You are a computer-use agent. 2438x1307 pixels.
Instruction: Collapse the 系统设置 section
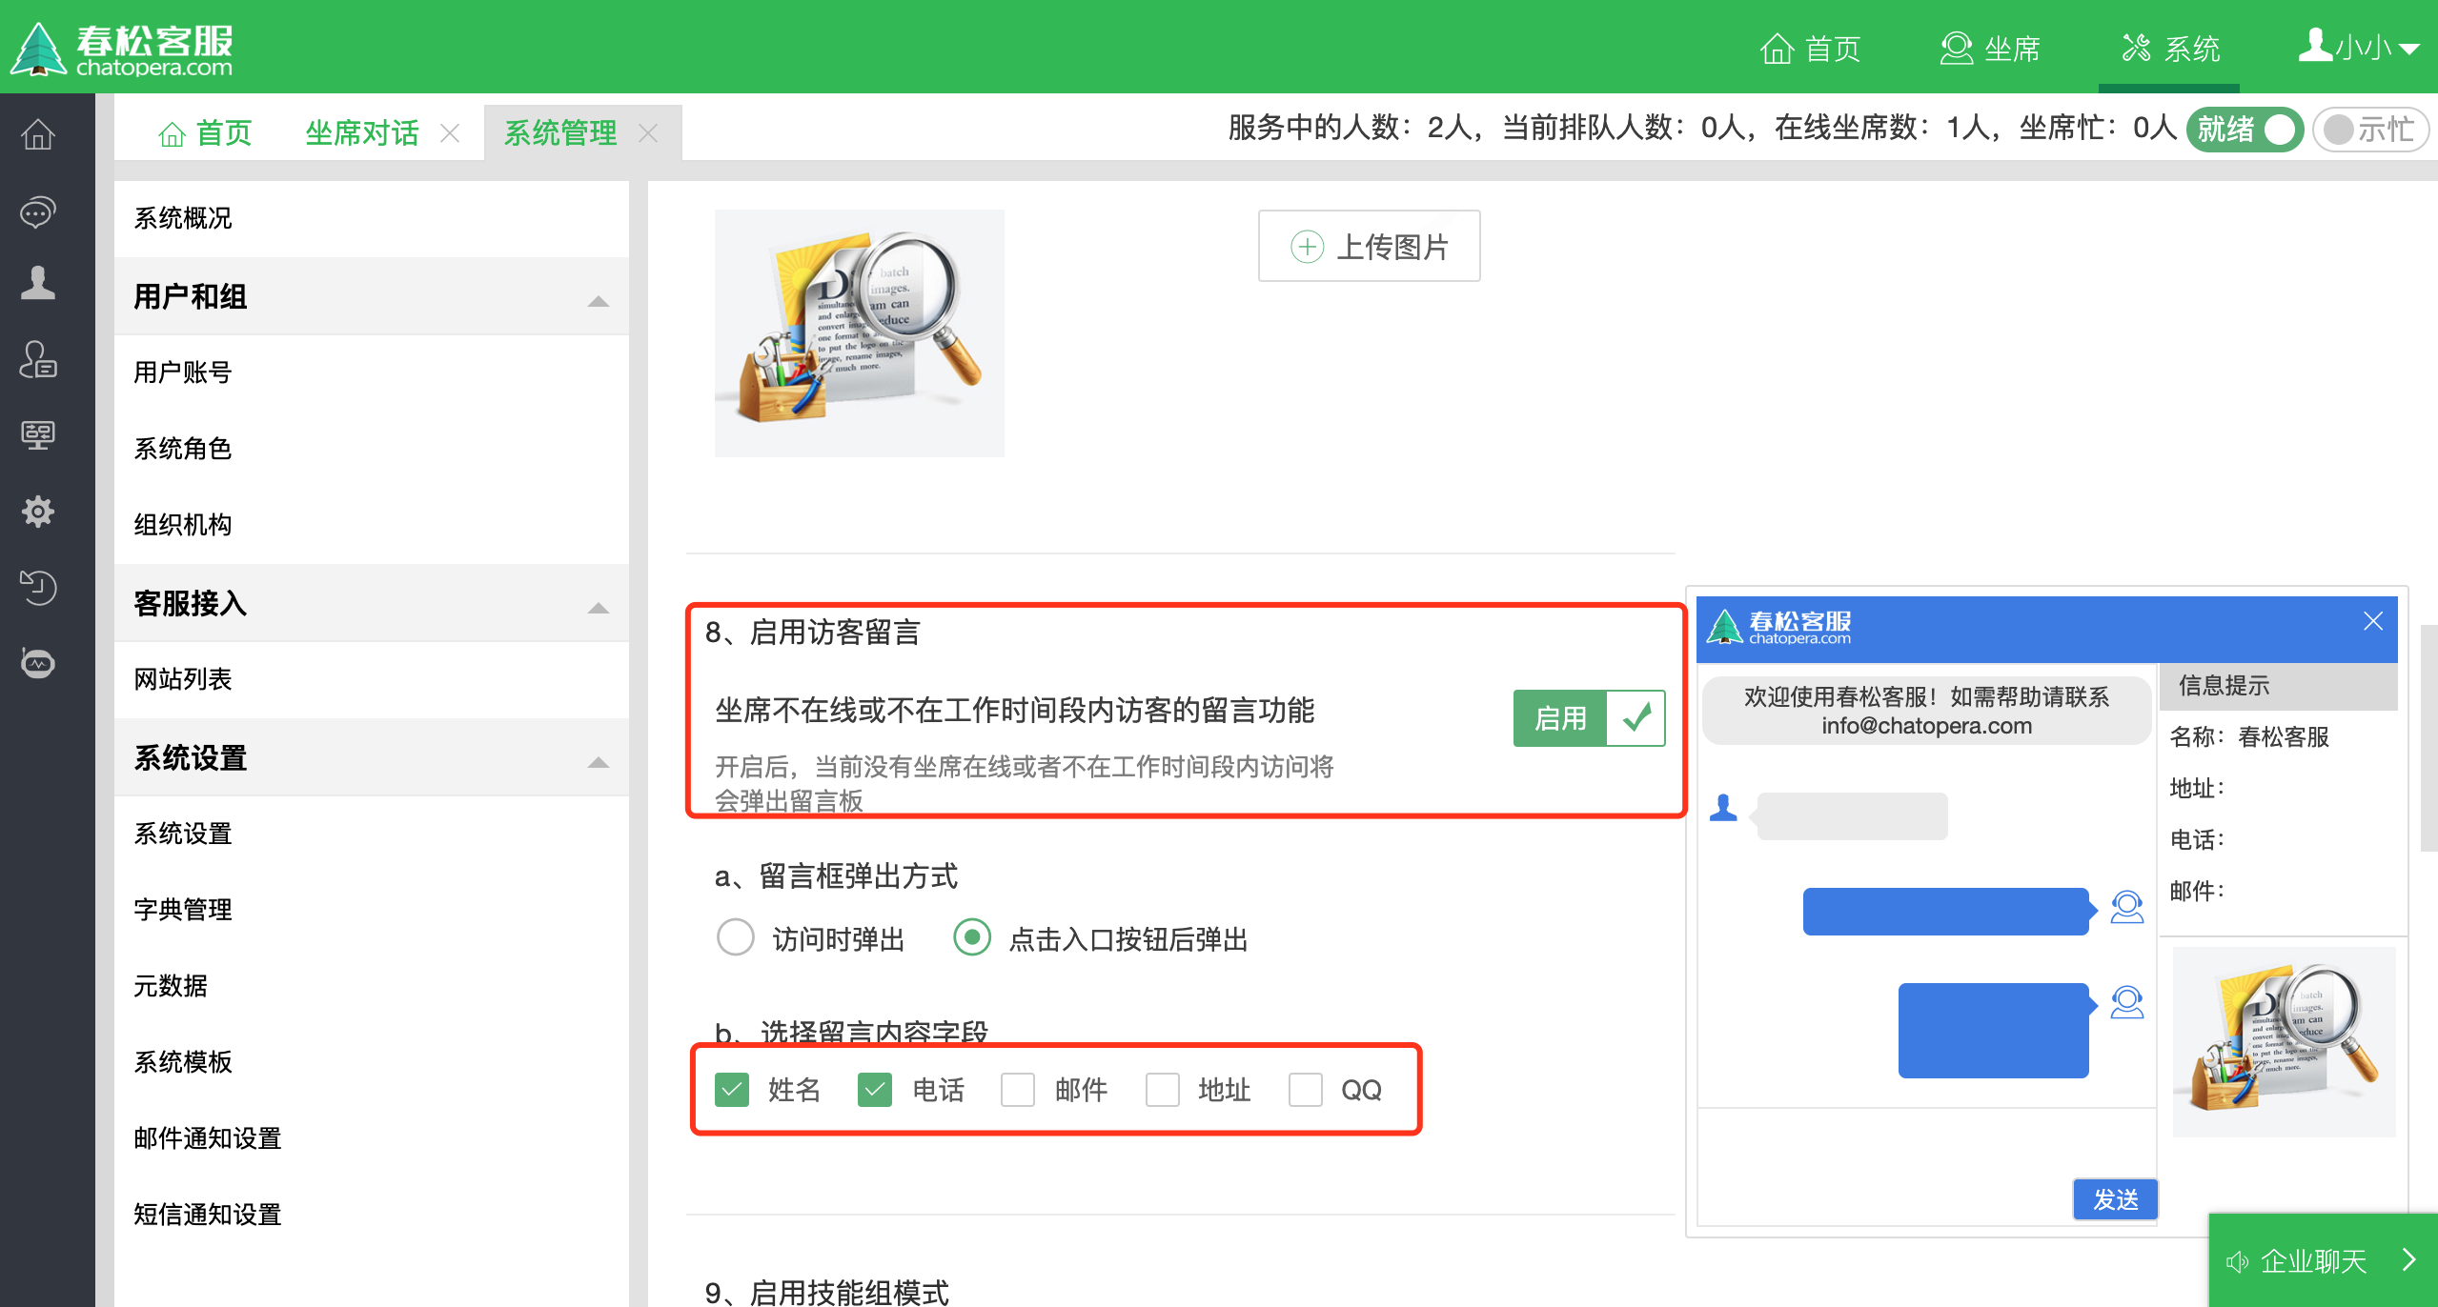[599, 760]
